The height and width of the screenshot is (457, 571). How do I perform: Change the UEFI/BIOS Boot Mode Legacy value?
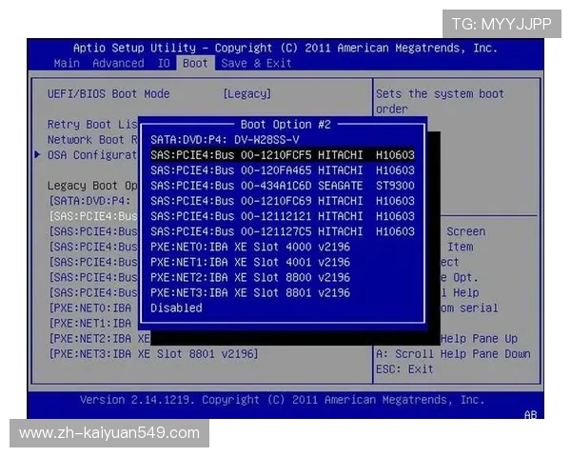(x=246, y=94)
